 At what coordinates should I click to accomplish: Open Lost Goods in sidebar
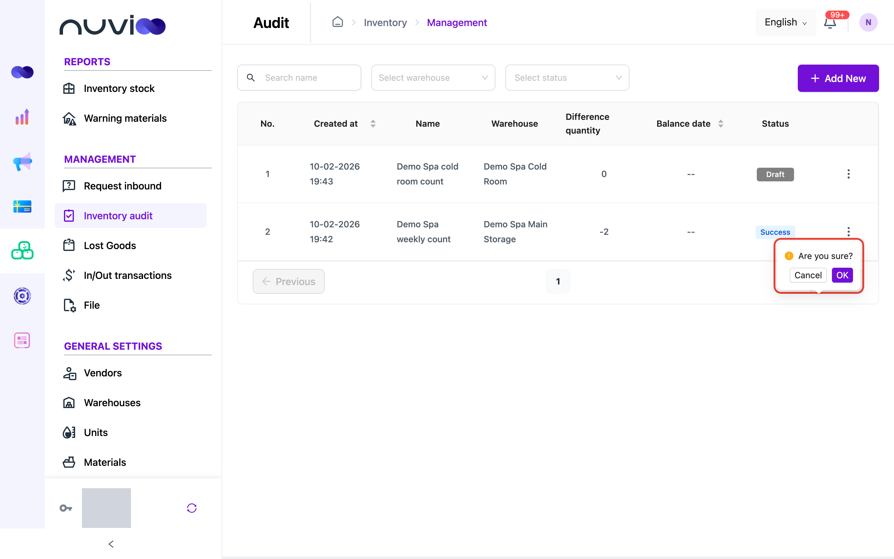click(110, 245)
